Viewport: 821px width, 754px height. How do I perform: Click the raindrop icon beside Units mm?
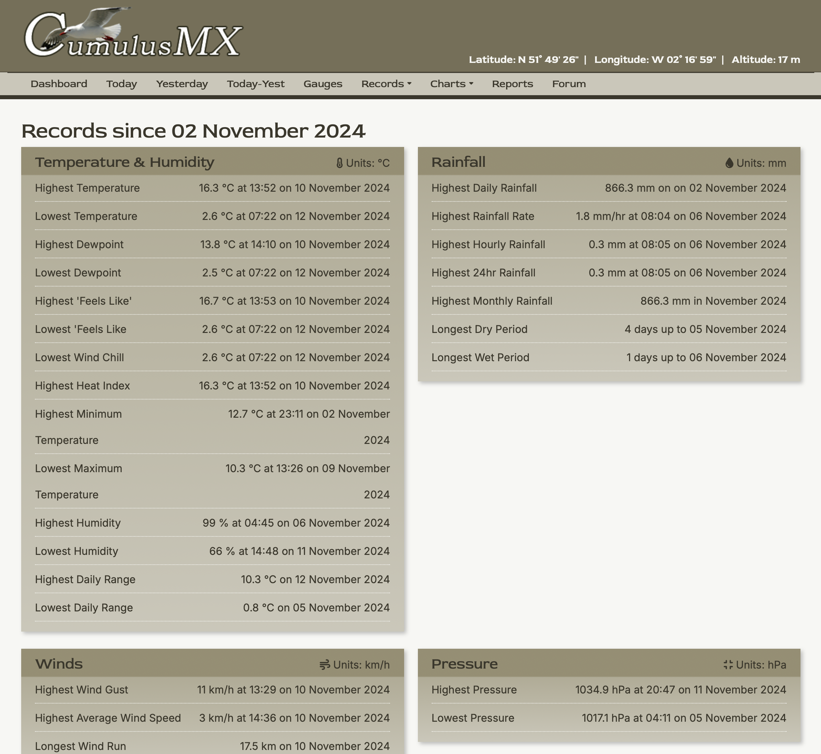pos(729,163)
